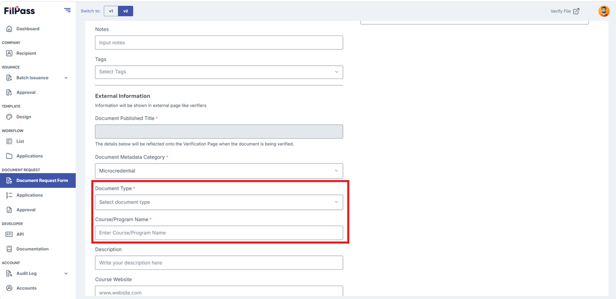The image size is (616, 299).
Task: Click the Document Request Applications list icon
Action: pyautogui.click(x=9, y=195)
